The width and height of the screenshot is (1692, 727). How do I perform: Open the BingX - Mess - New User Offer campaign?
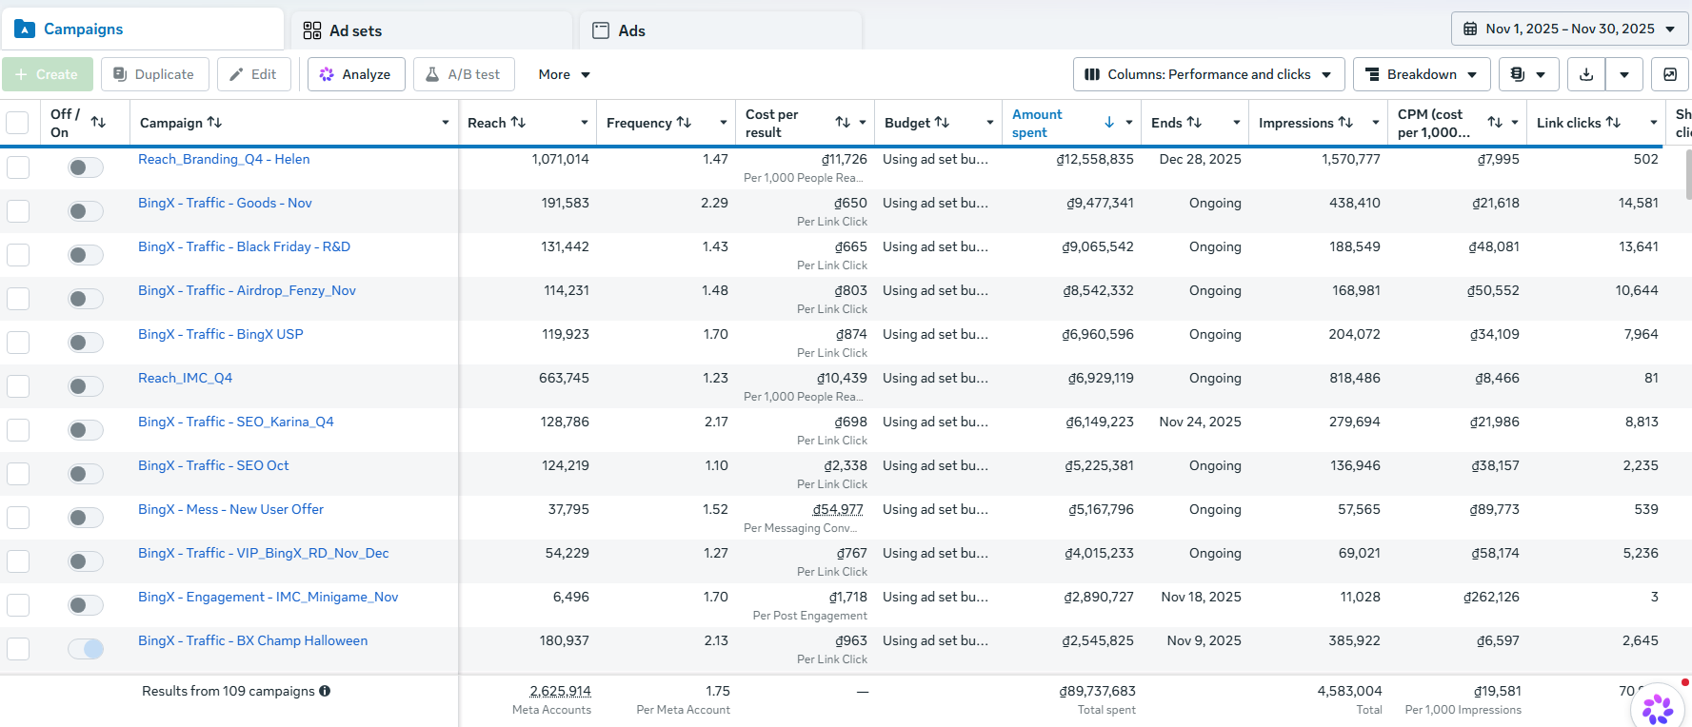point(230,509)
